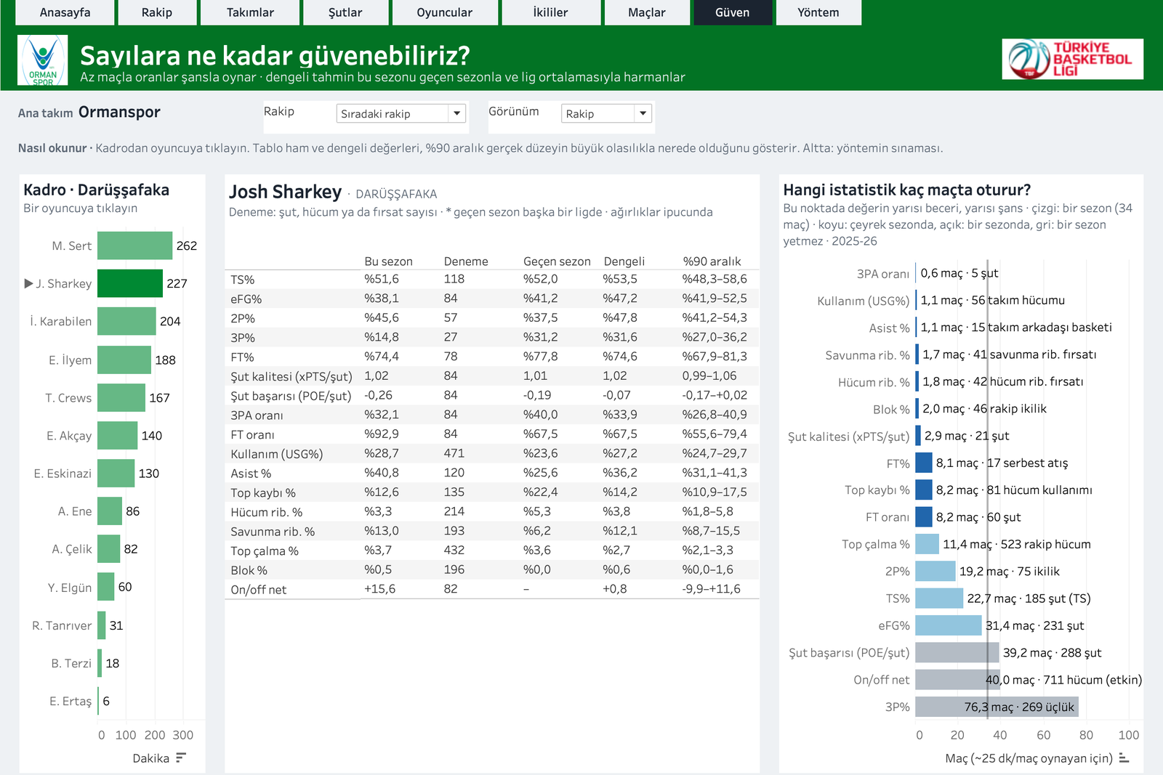
Task: Click 'Şut kalitesi (xPTS/şut)' chart label
Action: tap(848, 437)
